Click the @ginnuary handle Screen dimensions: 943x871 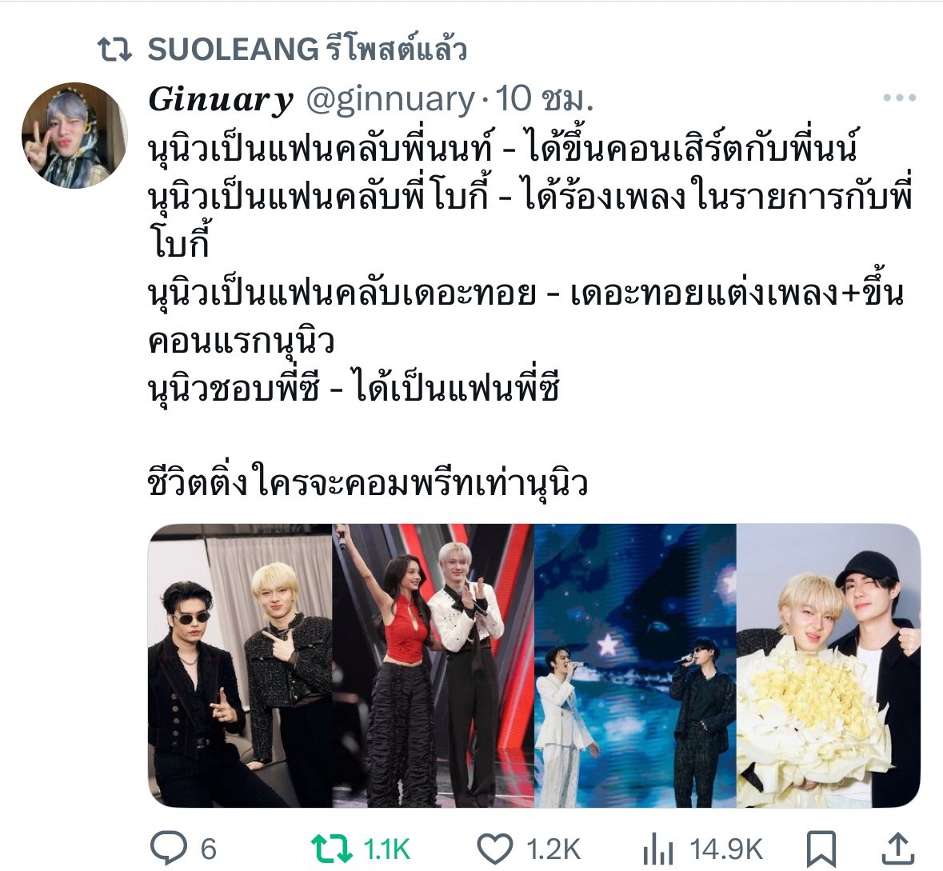click(x=390, y=99)
